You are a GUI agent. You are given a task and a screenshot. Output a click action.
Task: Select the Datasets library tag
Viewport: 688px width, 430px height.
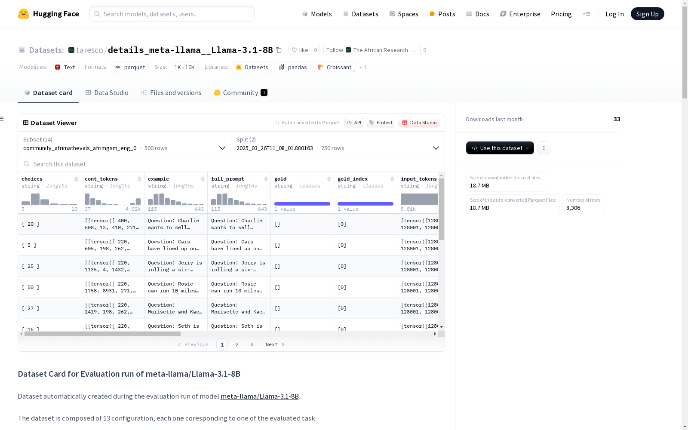252,67
